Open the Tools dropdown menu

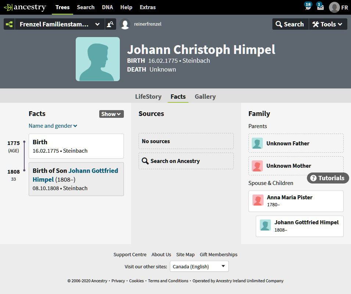tap(328, 24)
